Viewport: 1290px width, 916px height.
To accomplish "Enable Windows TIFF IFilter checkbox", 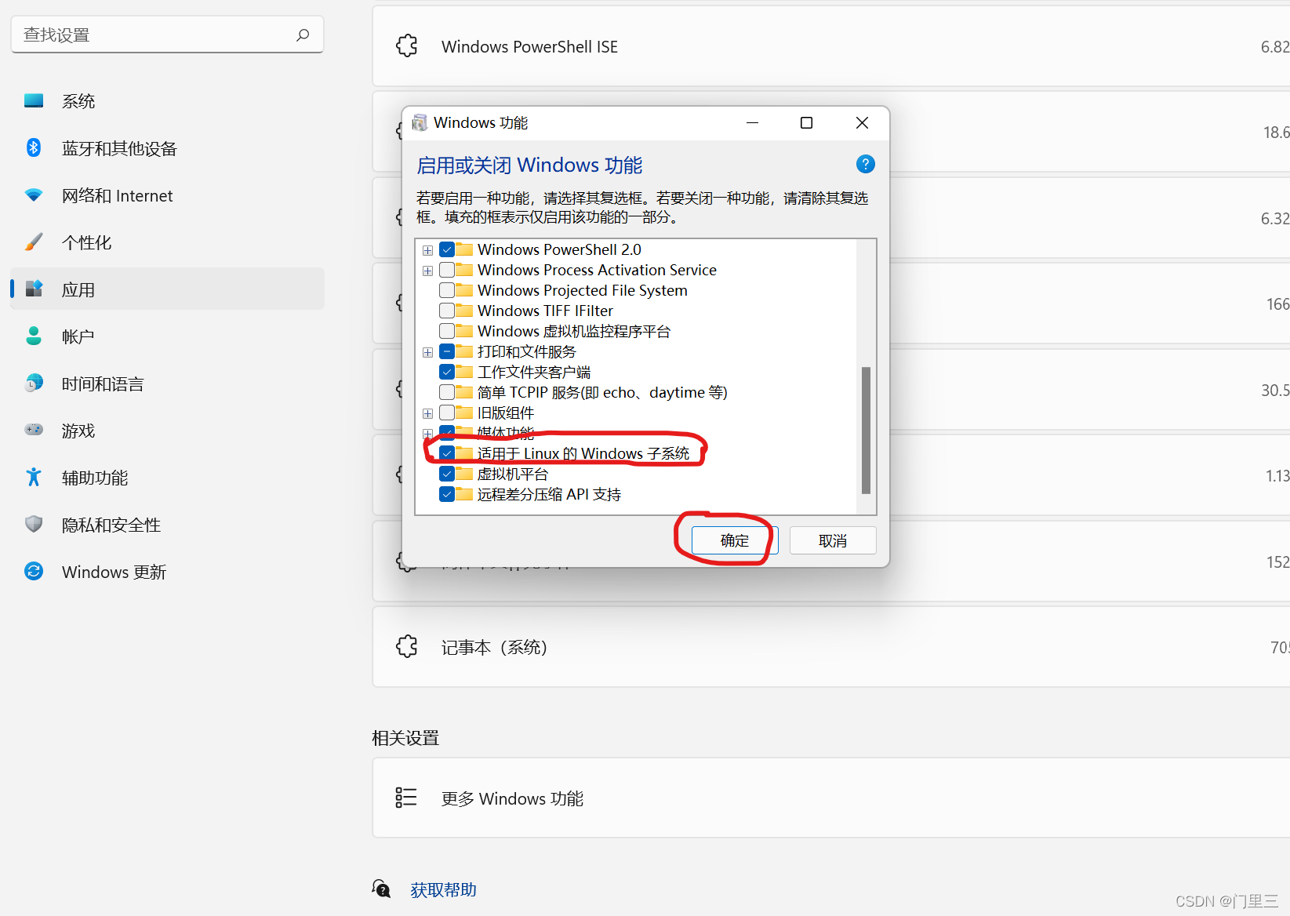I will (x=447, y=311).
